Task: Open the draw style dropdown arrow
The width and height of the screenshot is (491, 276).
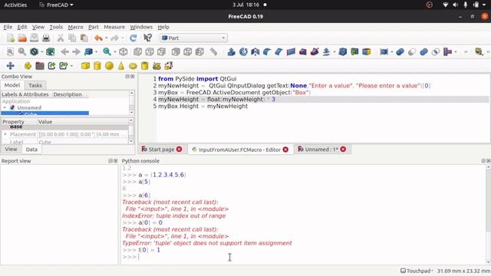Action: [x=42, y=51]
